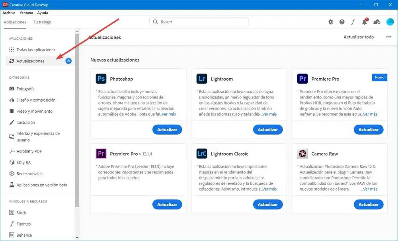Image resolution: width=398 pixels, height=241 pixels.
Task: Switch to the Tu trabajo tab
Action: tap(43, 22)
